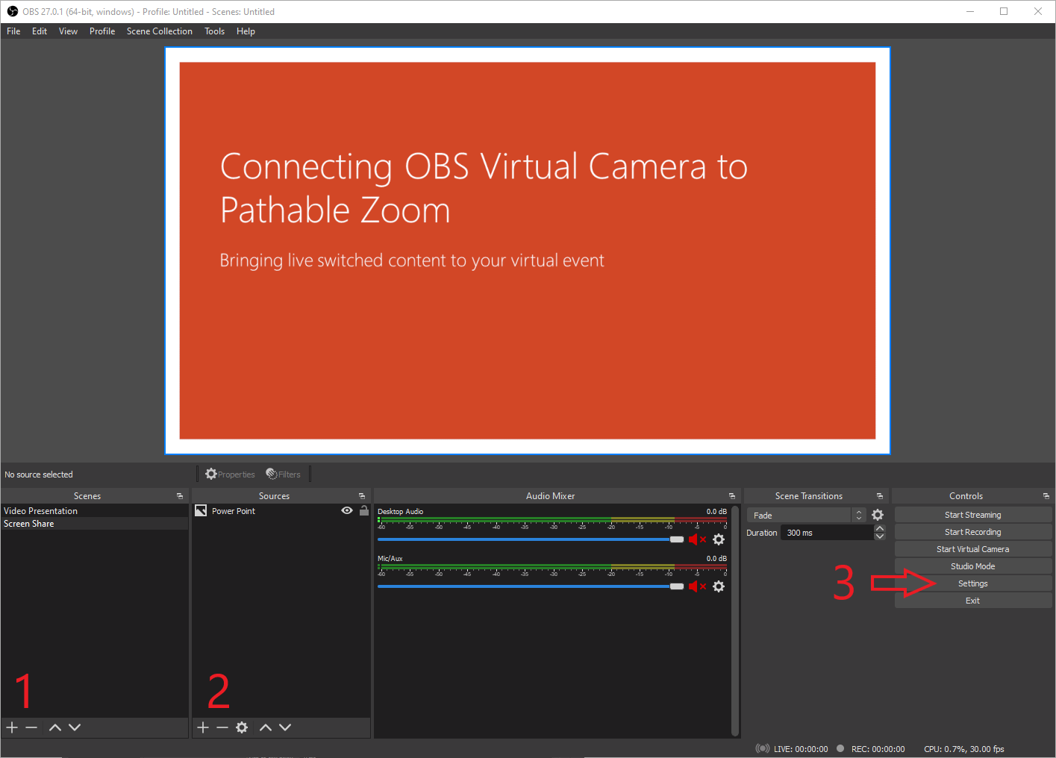This screenshot has height=758, width=1056.
Task: Start the Virtual Camera
Action: 973,549
